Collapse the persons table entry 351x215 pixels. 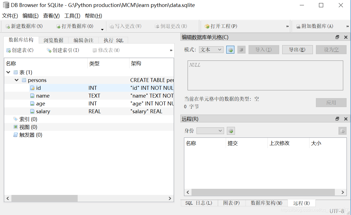pyautogui.click(x=16, y=80)
